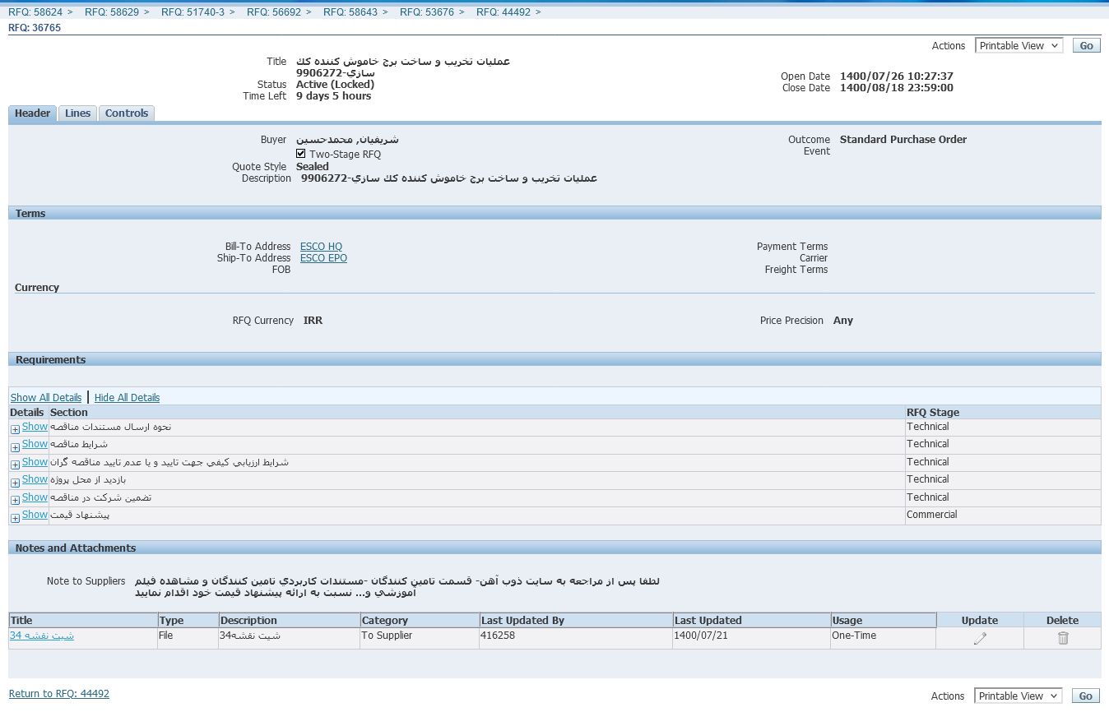Click the IRR currency value
Image resolution: width=1109 pixels, height=712 pixels.
point(313,321)
